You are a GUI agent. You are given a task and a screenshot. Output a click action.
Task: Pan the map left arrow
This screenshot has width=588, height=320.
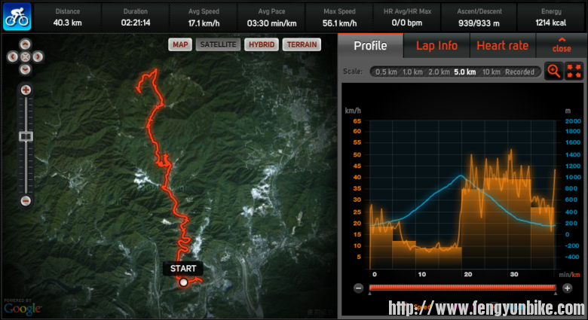[13, 56]
